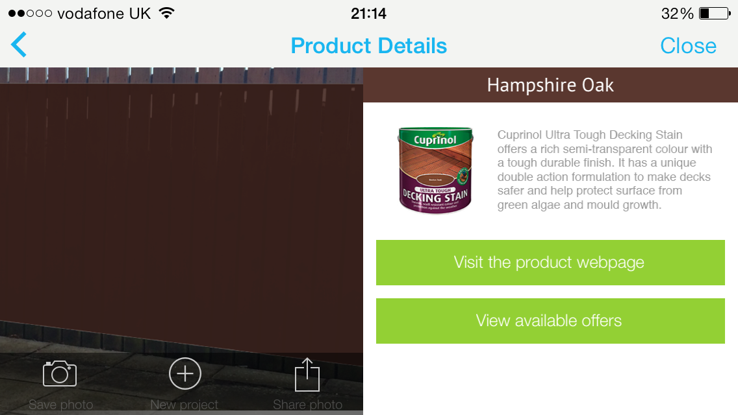738x415 pixels.
Task: Click the Cuprinol Decking Stain tin image
Action: click(x=435, y=170)
